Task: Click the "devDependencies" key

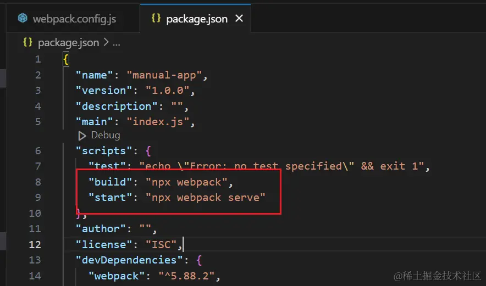Action: pos(130,260)
